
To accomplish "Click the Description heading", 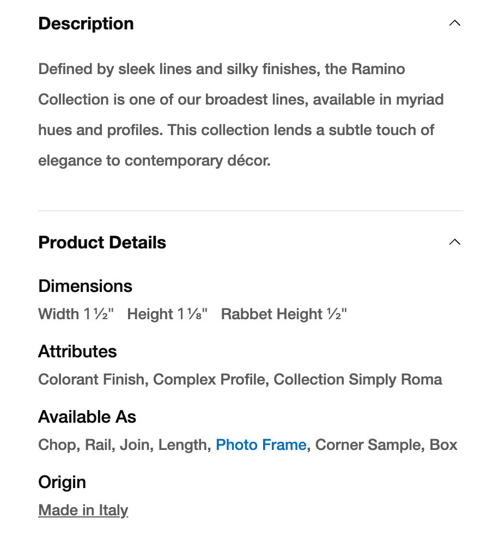I will pyautogui.click(x=86, y=23).
